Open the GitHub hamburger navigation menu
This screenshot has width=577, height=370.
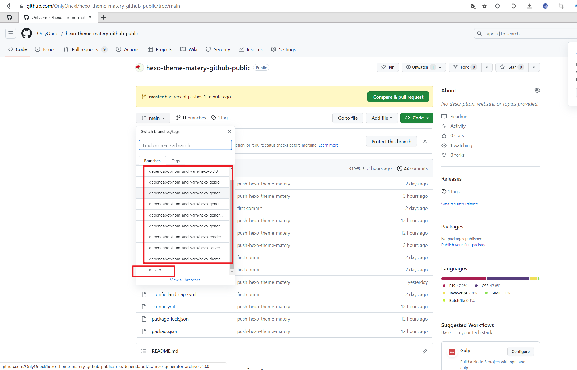tap(11, 33)
